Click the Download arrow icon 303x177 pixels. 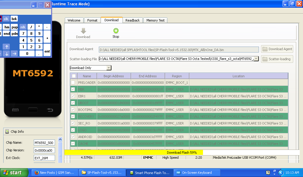pyautogui.click(x=83, y=31)
